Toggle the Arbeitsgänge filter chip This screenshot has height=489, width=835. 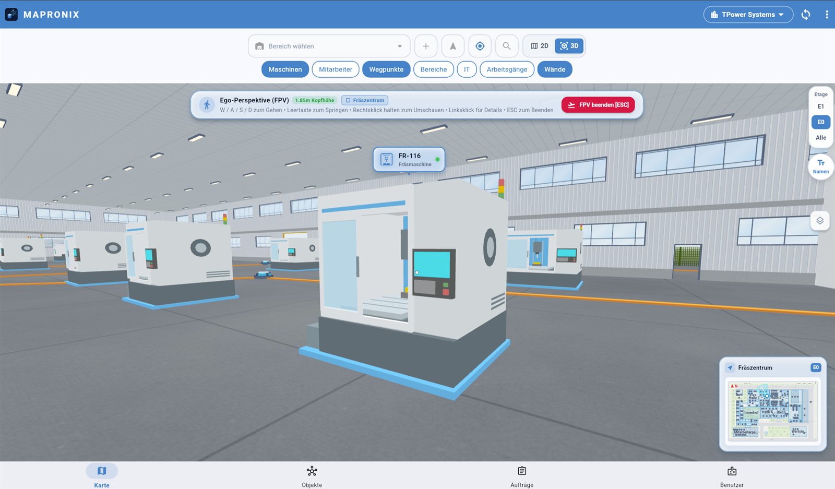click(507, 69)
